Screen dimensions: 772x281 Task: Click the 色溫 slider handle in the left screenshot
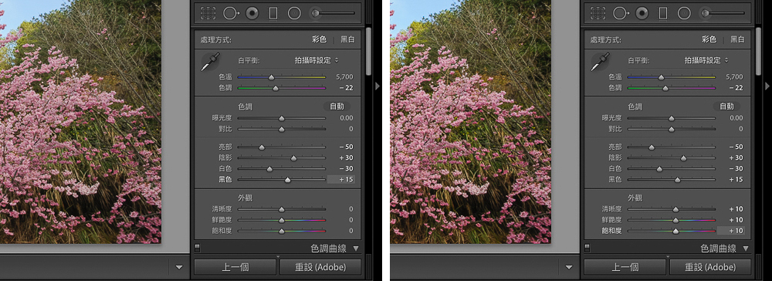coord(271,77)
